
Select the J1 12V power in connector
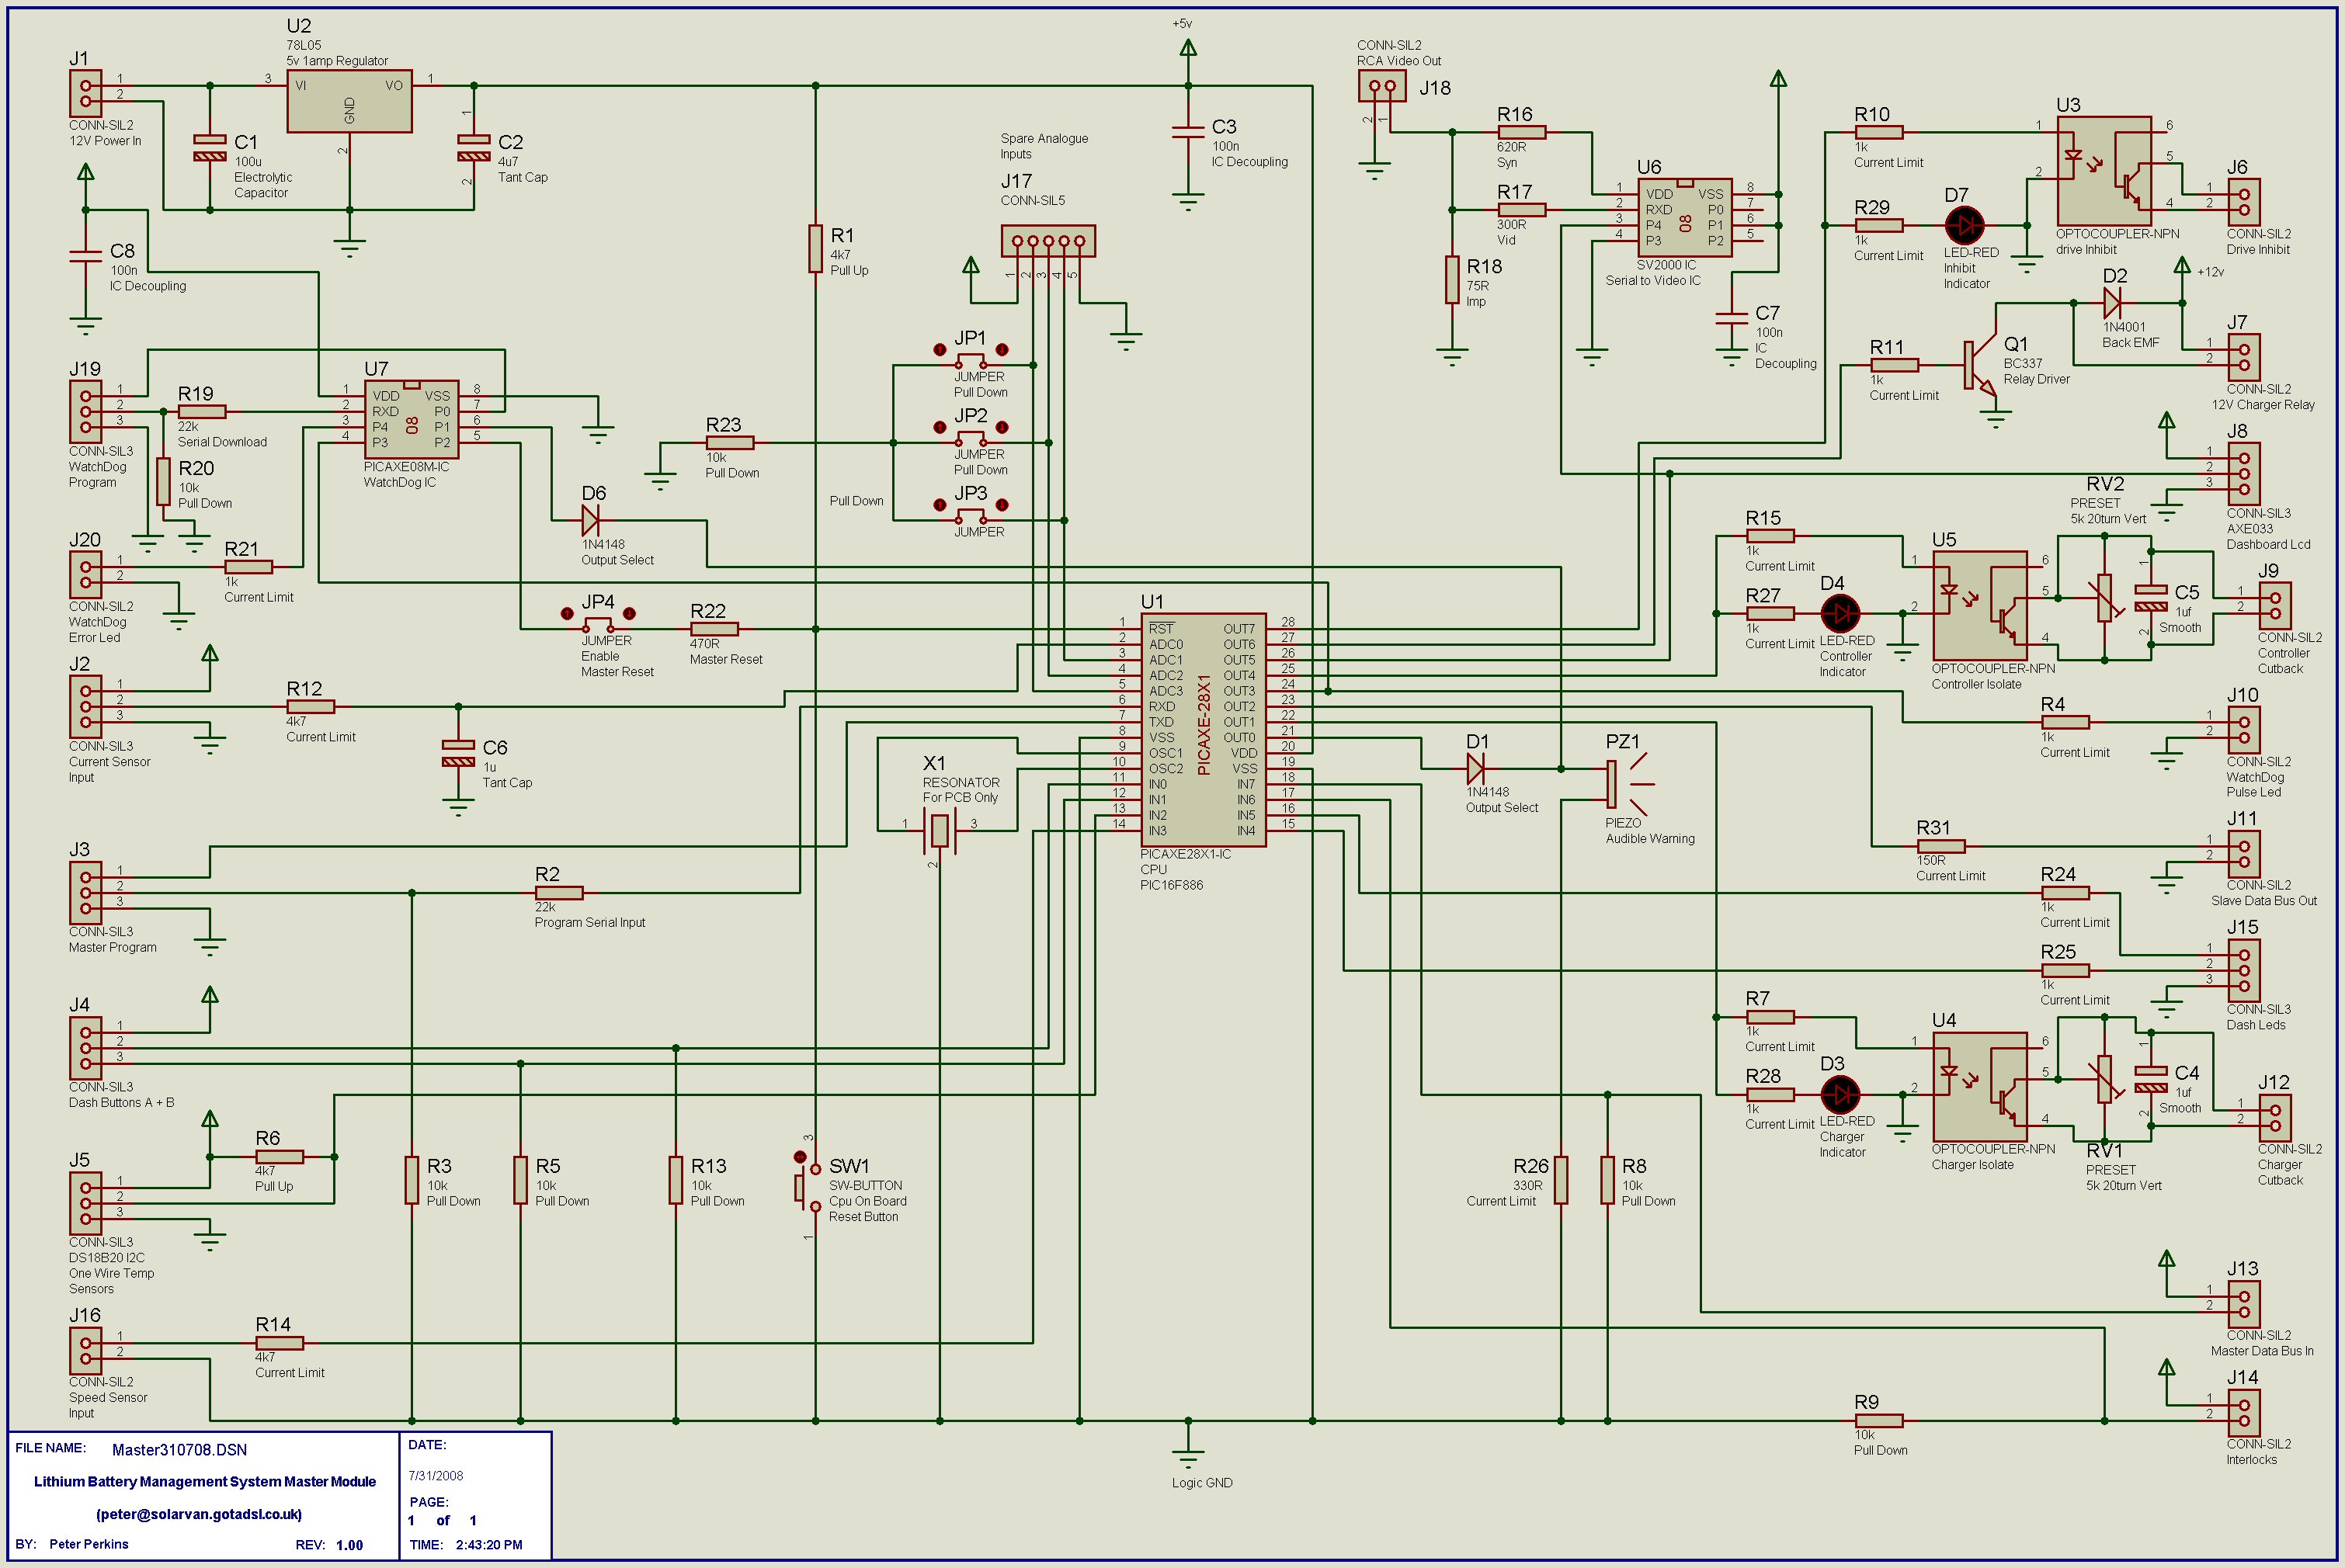click(x=86, y=94)
